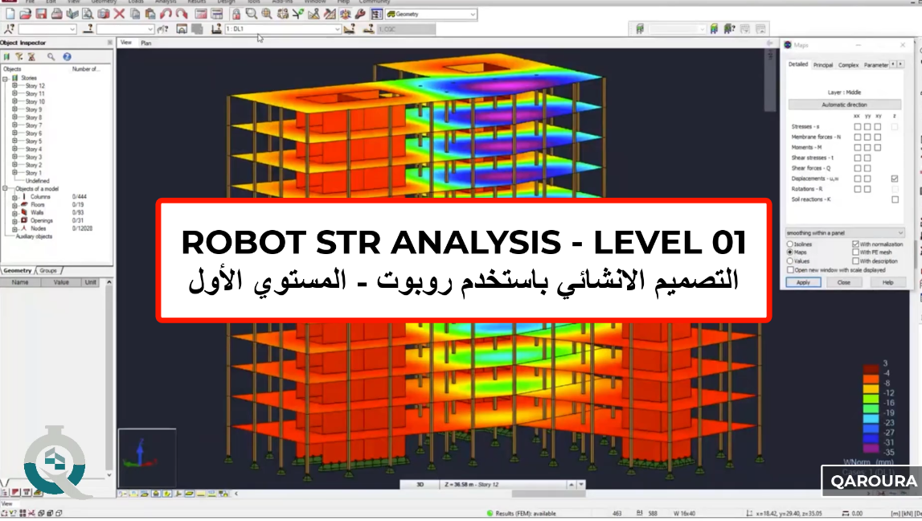This screenshot has height=521, width=922.
Task: Click the Open file folder icon
Action: pos(25,14)
